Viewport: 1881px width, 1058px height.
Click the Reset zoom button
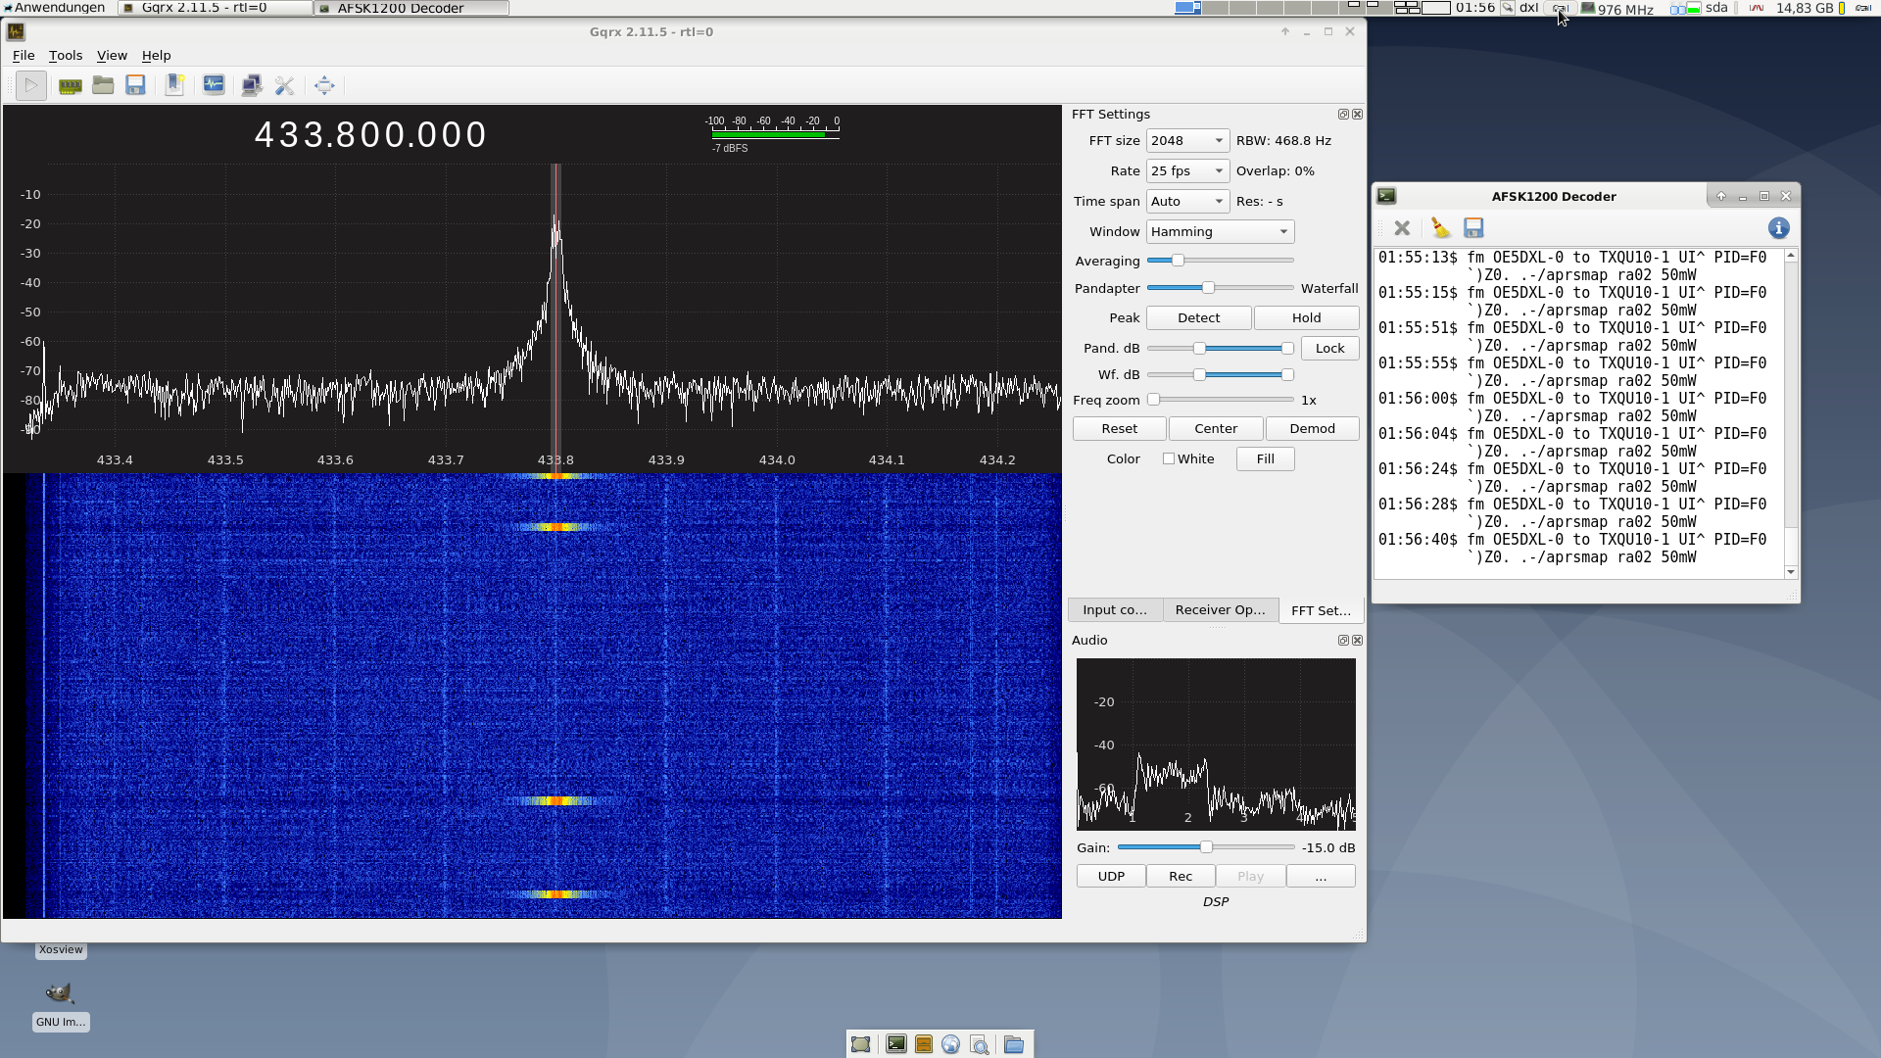pyautogui.click(x=1120, y=429)
